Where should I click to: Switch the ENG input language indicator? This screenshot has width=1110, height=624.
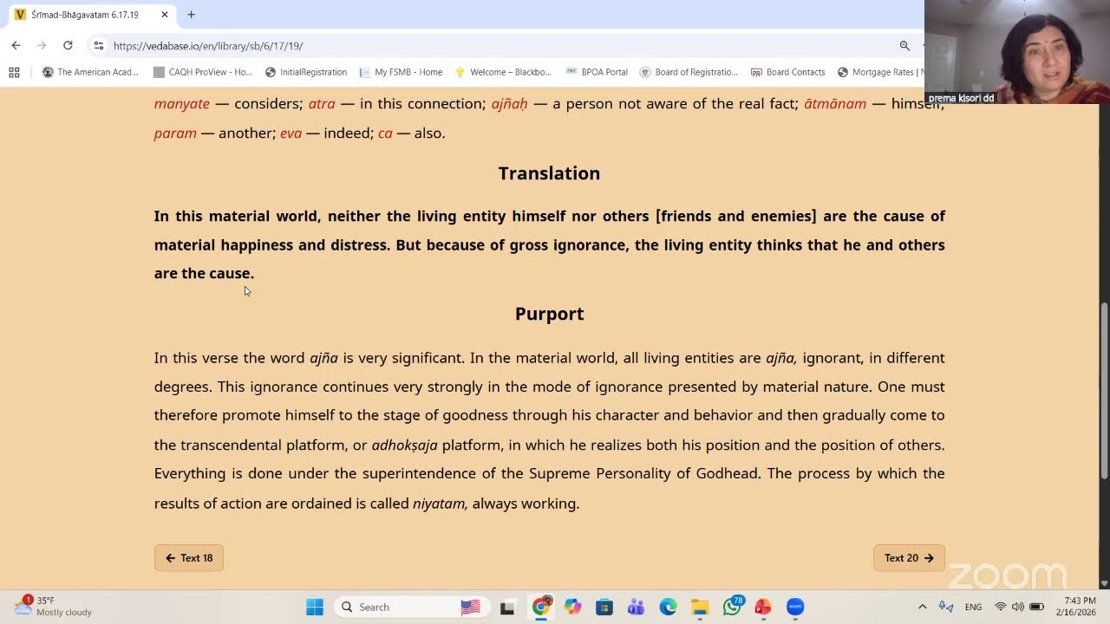tap(973, 607)
